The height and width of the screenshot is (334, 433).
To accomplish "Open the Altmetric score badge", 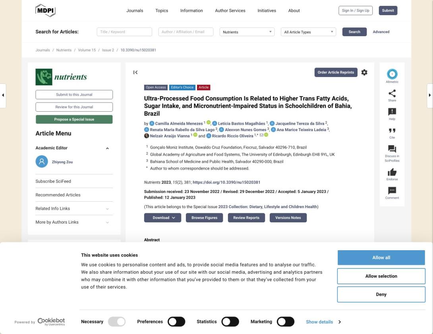I will (x=392, y=74).
